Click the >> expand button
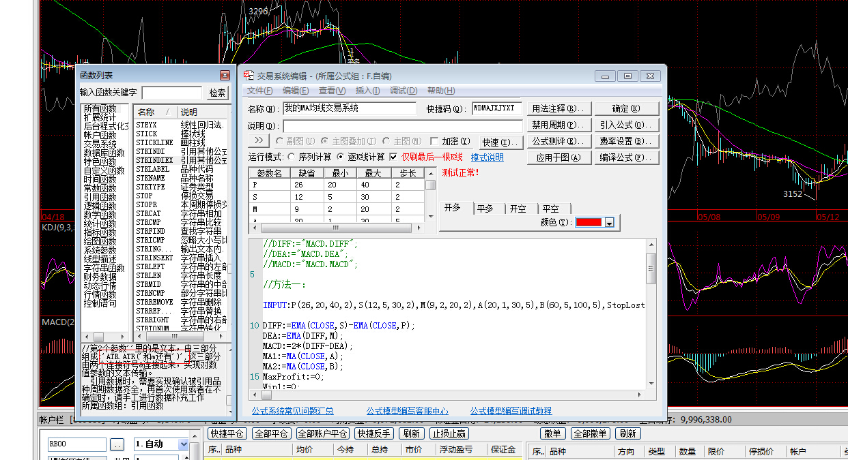The width and height of the screenshot is (848, 460). (x=259, y=141)
